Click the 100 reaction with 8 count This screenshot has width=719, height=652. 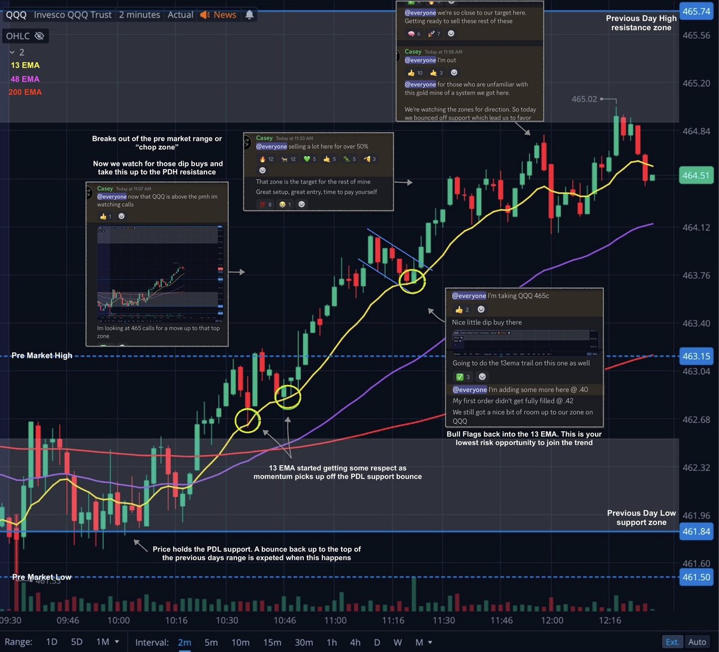coord(266,204)
